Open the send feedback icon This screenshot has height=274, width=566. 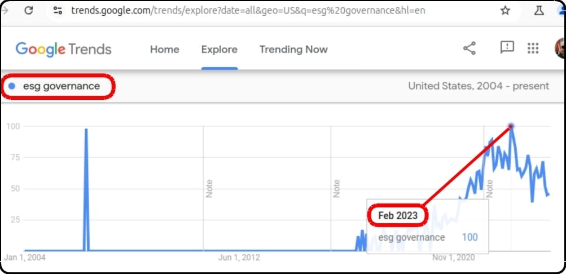[x=507, y=47]
